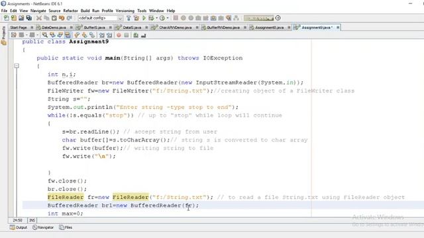Click the Profile Main Project clock icon

(162, 18)
